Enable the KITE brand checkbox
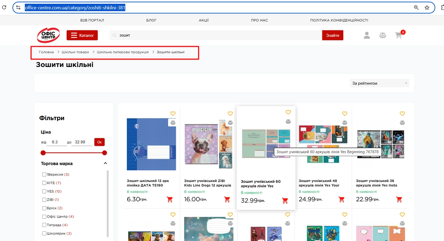 [44, 183]
